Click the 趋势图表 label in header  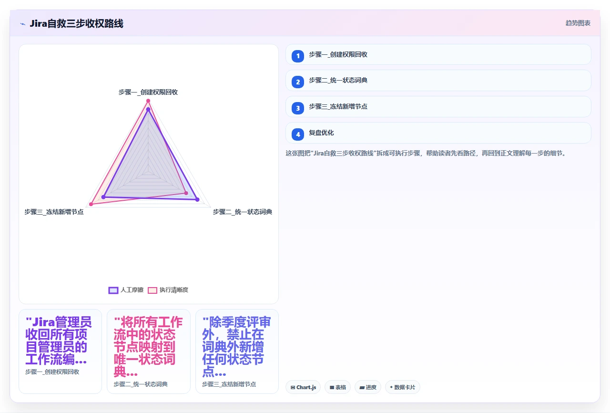click(578, 23)
